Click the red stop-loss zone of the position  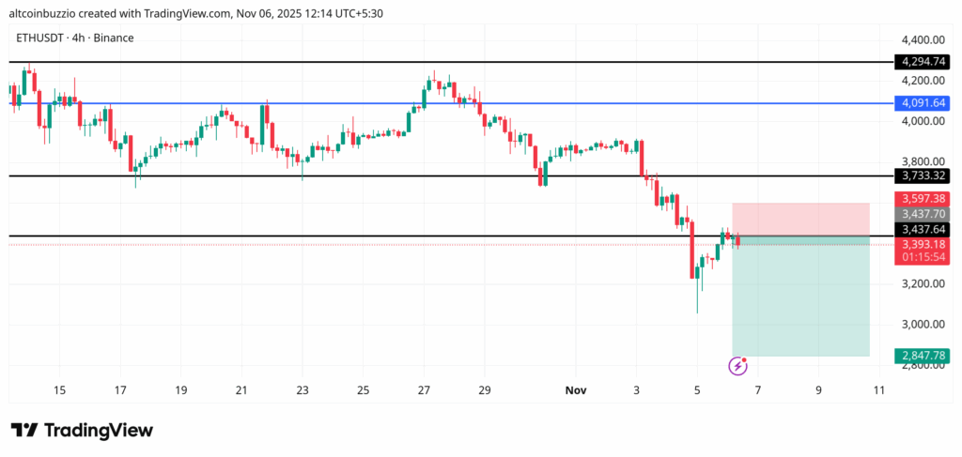[x=799, y=220]
